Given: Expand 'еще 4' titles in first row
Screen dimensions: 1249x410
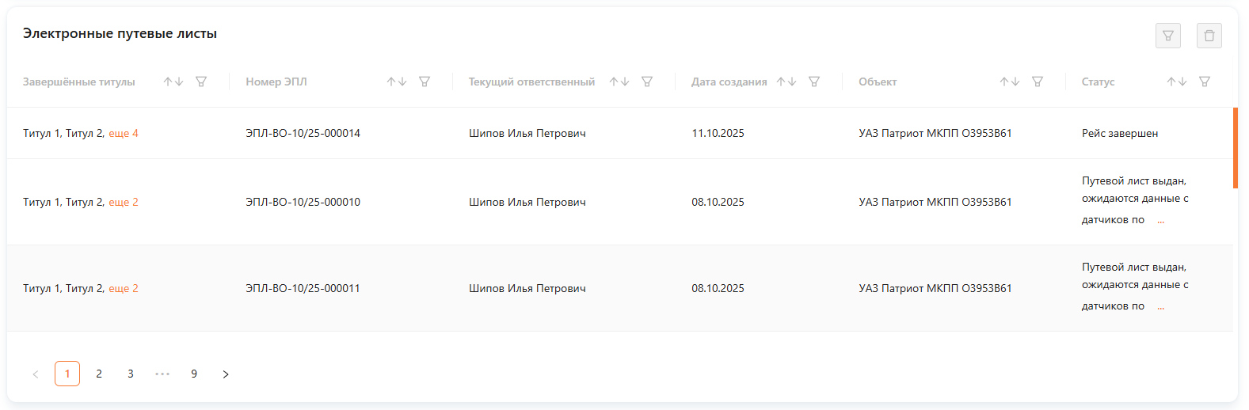Looking at the screenshot, I should (124, 133).
